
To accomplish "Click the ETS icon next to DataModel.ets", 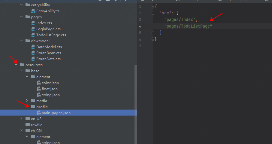I will [x=33, y=47].
